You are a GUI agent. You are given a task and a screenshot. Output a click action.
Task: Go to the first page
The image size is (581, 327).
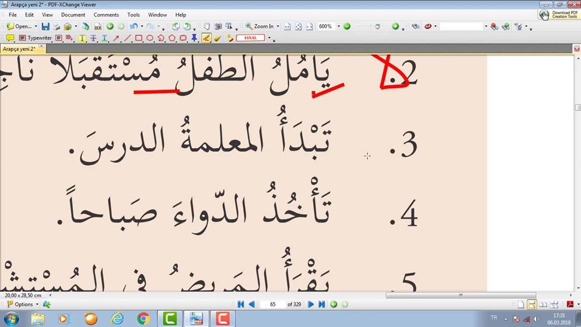tap(241, 305)
